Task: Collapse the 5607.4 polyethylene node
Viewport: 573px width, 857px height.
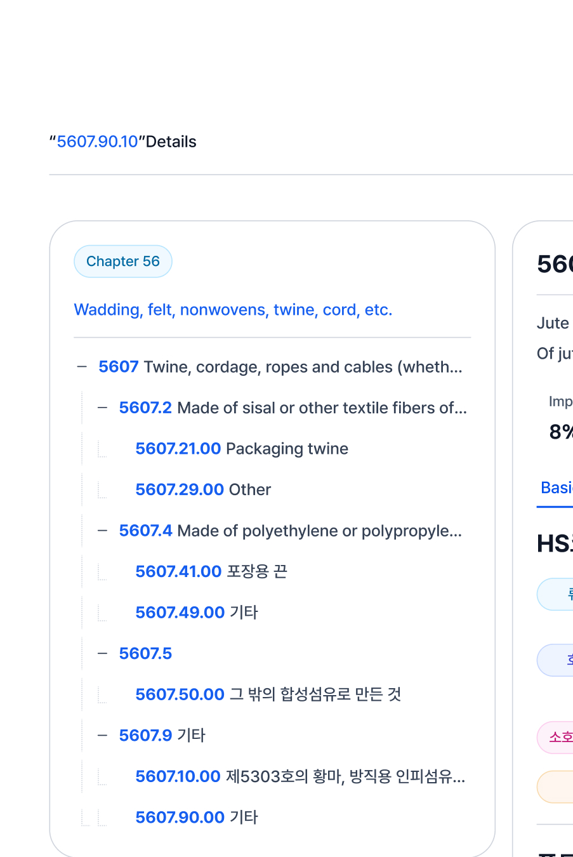Action: 102,531
